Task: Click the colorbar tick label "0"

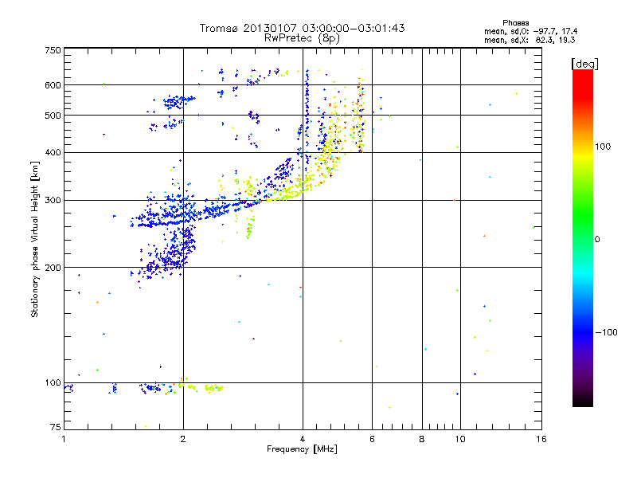Action: 597,240
